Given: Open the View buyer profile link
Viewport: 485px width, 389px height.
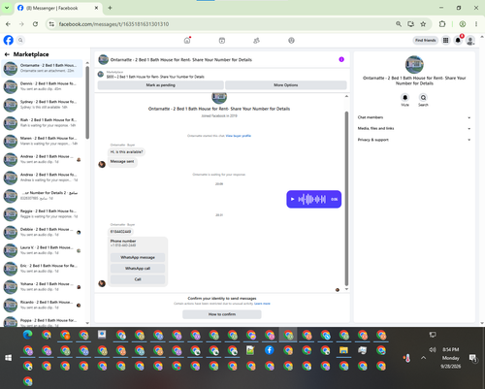Looking at the screenshot, I should pos(239,136).
